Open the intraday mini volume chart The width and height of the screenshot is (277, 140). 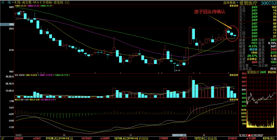coord(262,119)
